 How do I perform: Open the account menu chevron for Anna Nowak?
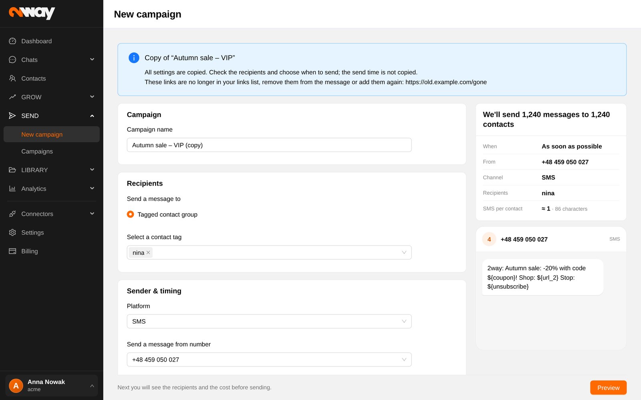(92, 386)
